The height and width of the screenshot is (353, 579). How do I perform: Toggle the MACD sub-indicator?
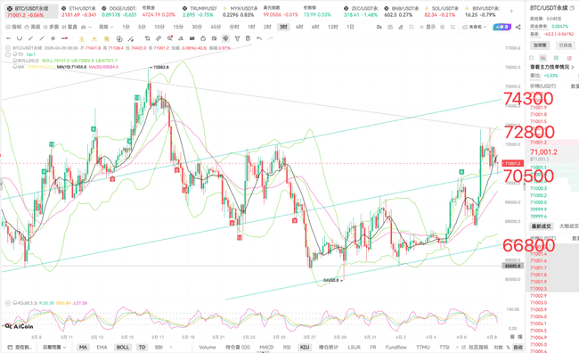pos(266,348)
